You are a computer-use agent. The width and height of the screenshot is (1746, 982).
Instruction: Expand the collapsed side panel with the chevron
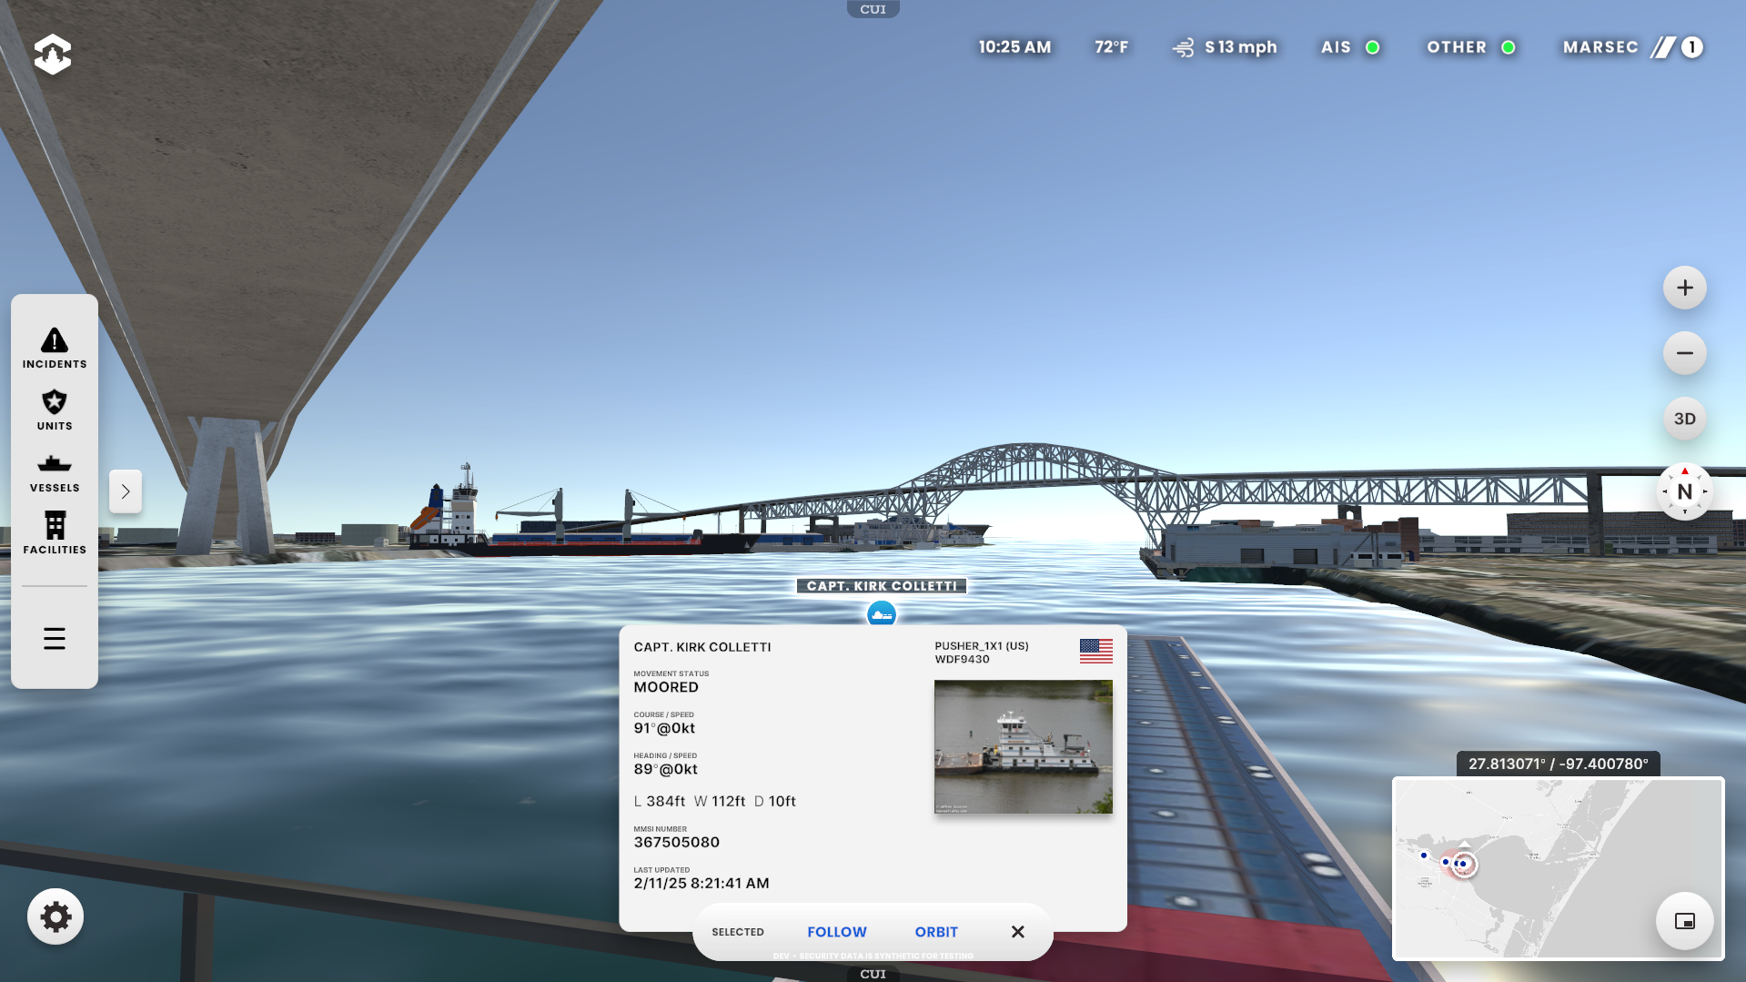[125, 491]
